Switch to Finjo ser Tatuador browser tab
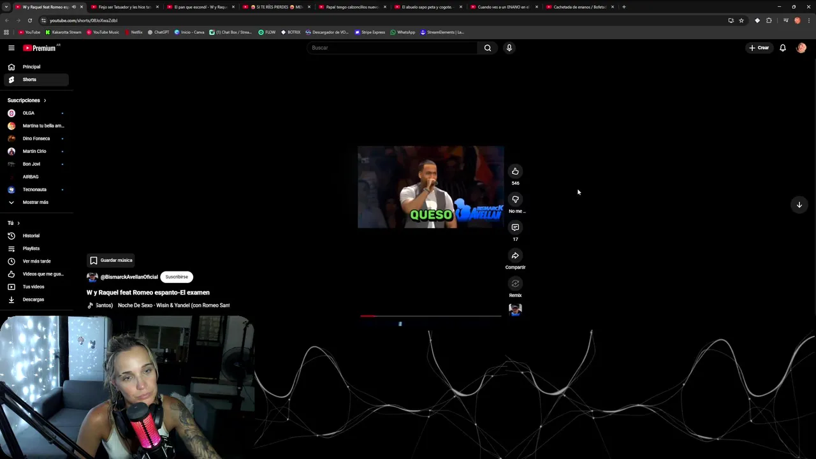 [124, 7]
